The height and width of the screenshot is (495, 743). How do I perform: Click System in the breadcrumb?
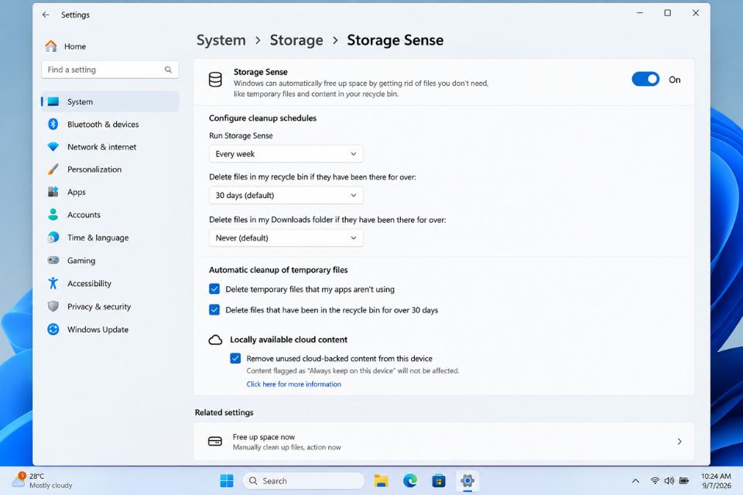[221, 40]
